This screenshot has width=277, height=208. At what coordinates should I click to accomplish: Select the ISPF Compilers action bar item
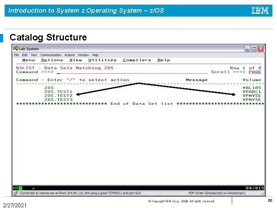[x=137, y=60]
